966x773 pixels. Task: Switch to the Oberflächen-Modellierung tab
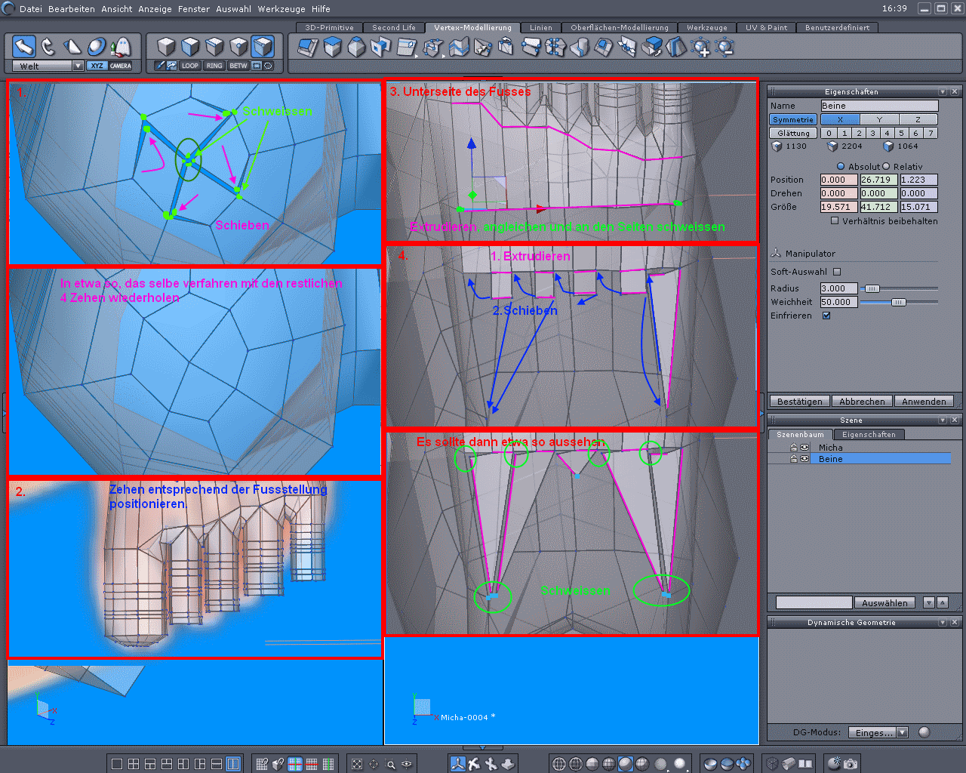click(x=620, y=27)
